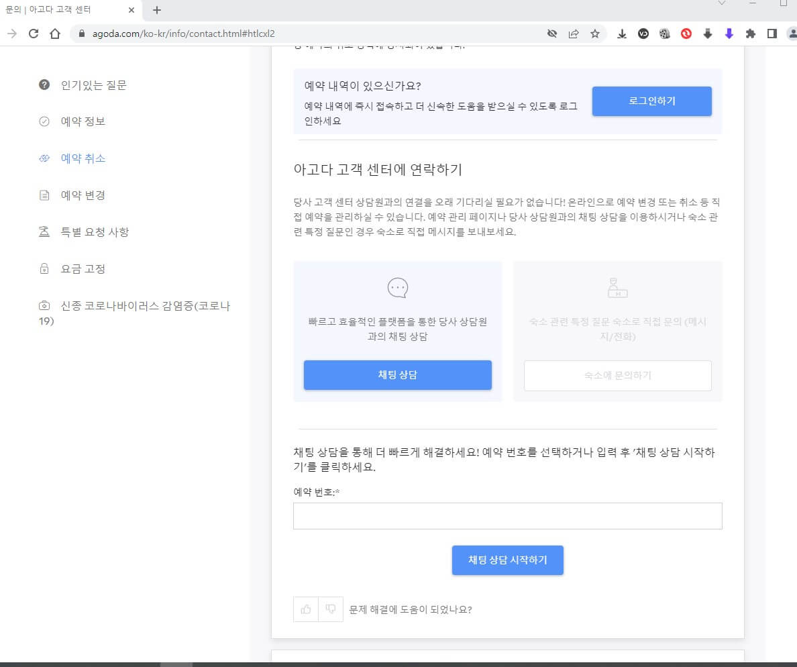The image size is (797, 667).
Task: Open the profile avatar in browser toolbar
Action: click(792, 34)
